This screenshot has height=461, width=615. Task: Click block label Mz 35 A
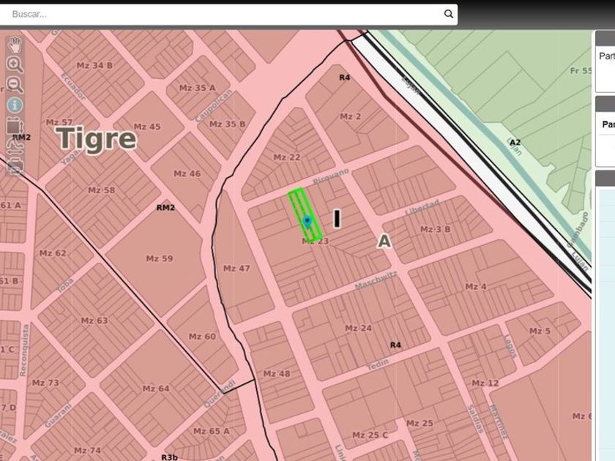197,88
